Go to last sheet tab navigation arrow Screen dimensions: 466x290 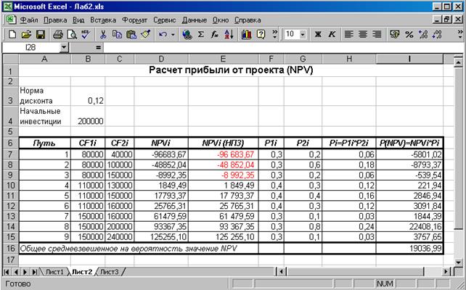[x=35, y=272]
